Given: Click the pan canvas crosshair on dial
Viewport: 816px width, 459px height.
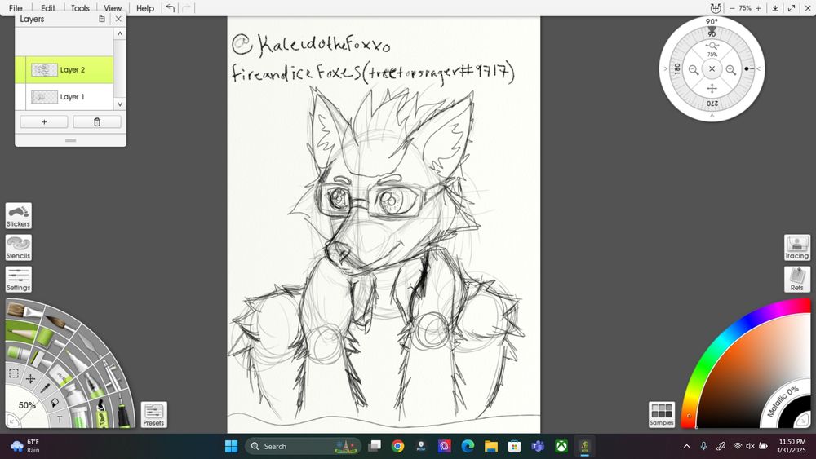Looking at the screenshot, I should [x=712, y=88].
